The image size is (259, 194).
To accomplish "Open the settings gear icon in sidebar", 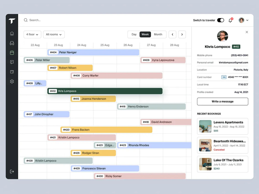I will 12,81.
